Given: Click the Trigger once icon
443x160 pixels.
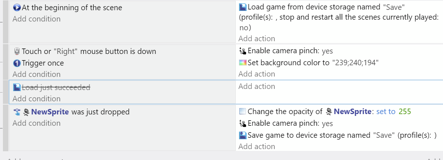Looking at the screenshot, I should [x=17, y=63].
